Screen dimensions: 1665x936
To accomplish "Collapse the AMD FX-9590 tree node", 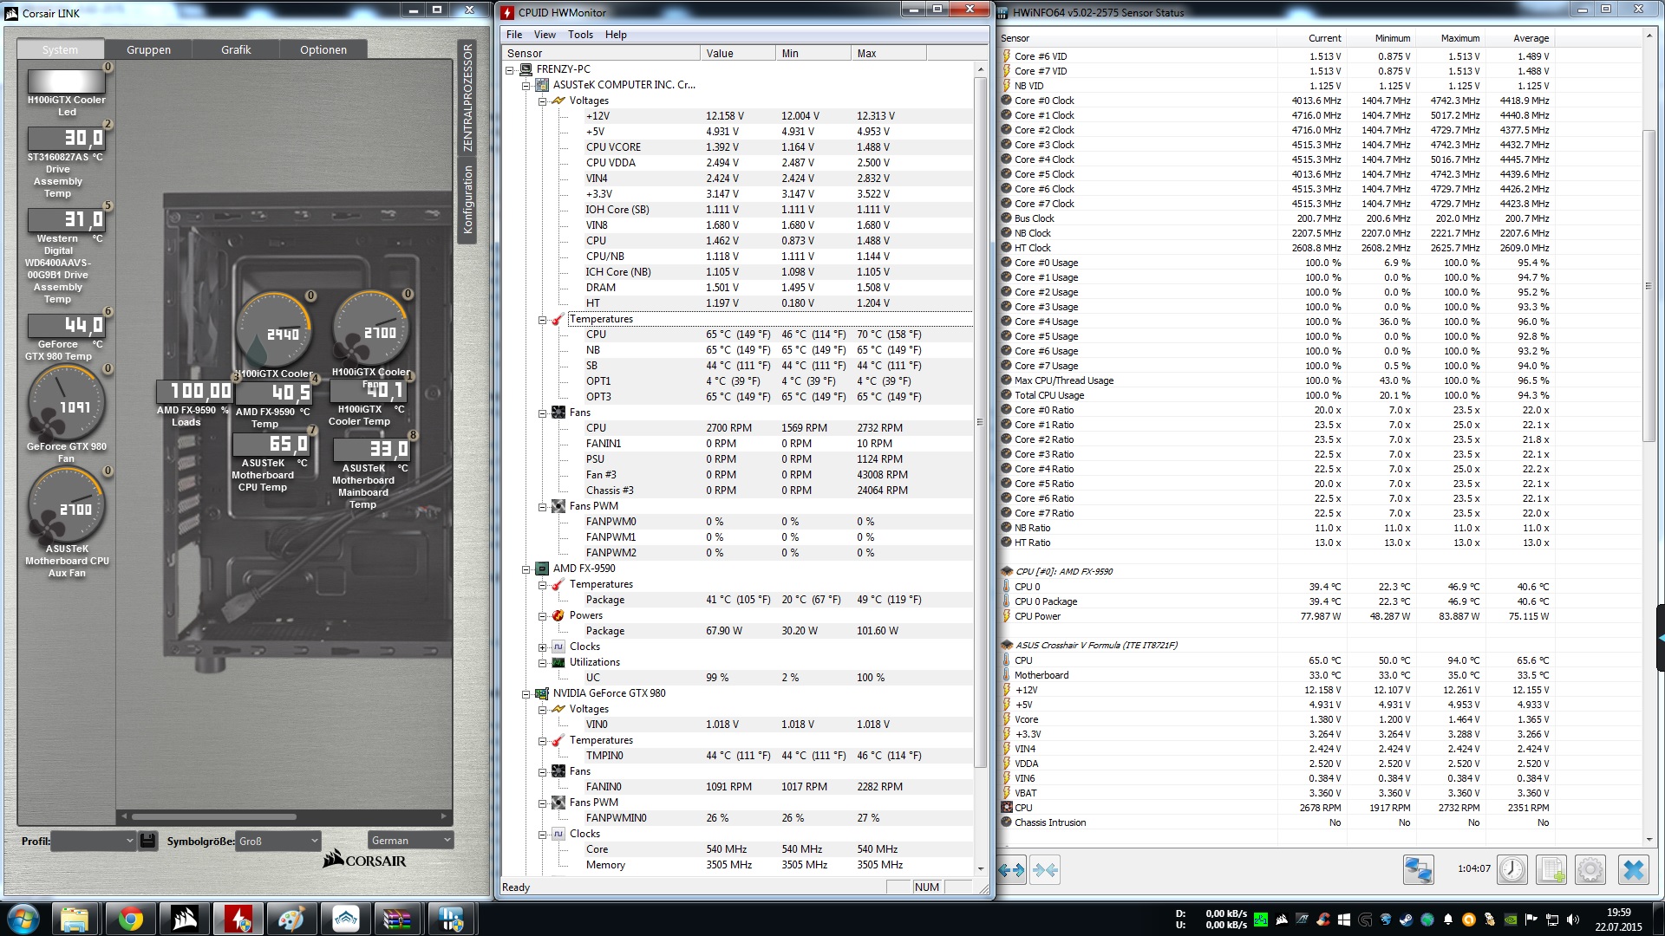I will pos(526,569).
